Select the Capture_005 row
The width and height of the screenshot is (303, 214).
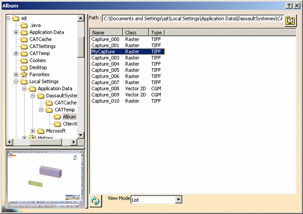pyautogui.click(x=127, y=70)
